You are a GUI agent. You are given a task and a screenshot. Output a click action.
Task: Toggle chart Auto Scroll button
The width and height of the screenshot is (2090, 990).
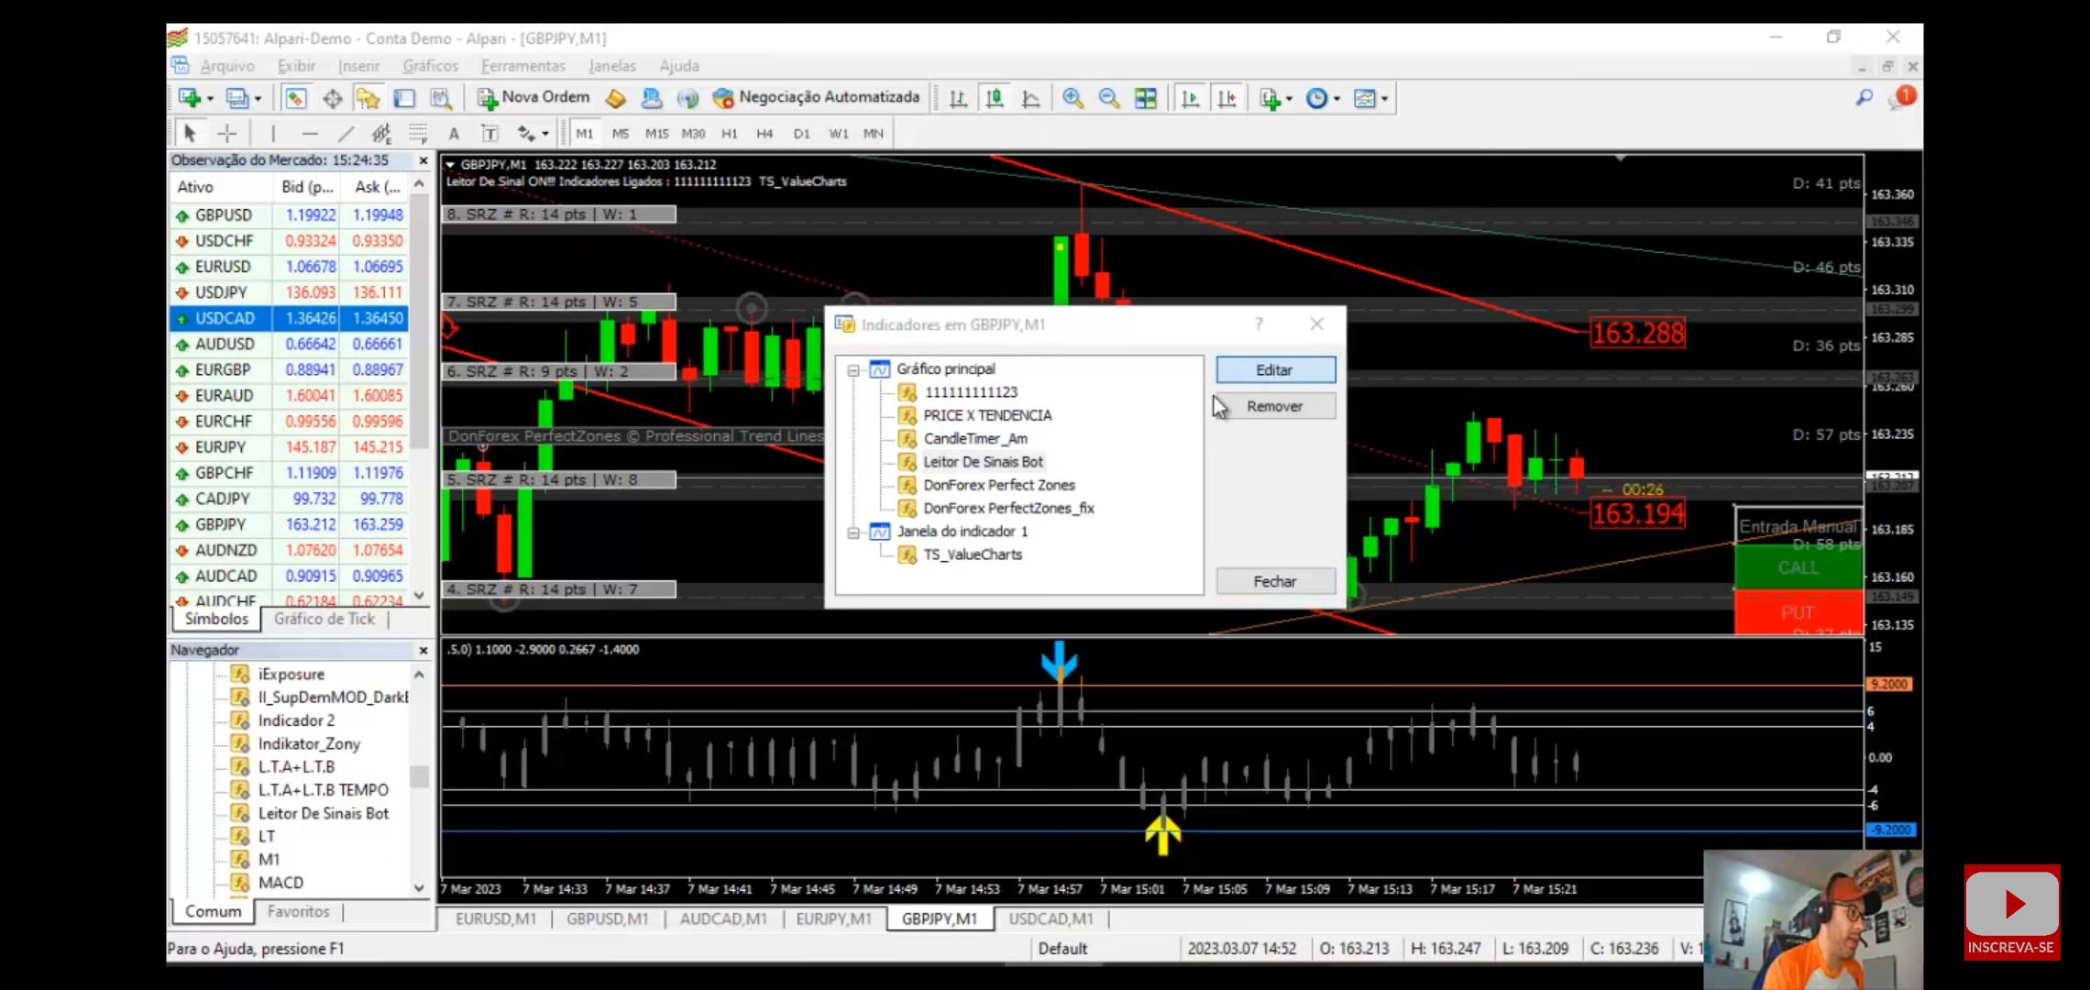[x=1190, y=98]
